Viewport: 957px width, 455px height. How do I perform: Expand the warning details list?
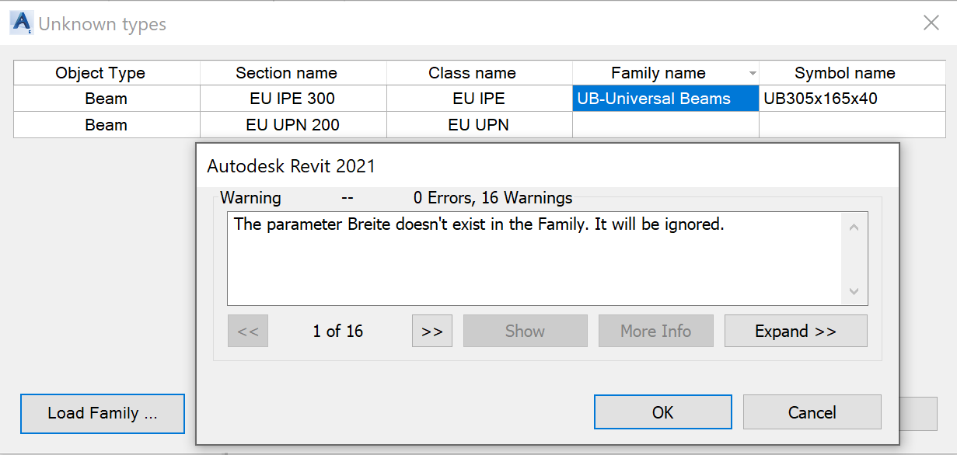coord(795,331)
